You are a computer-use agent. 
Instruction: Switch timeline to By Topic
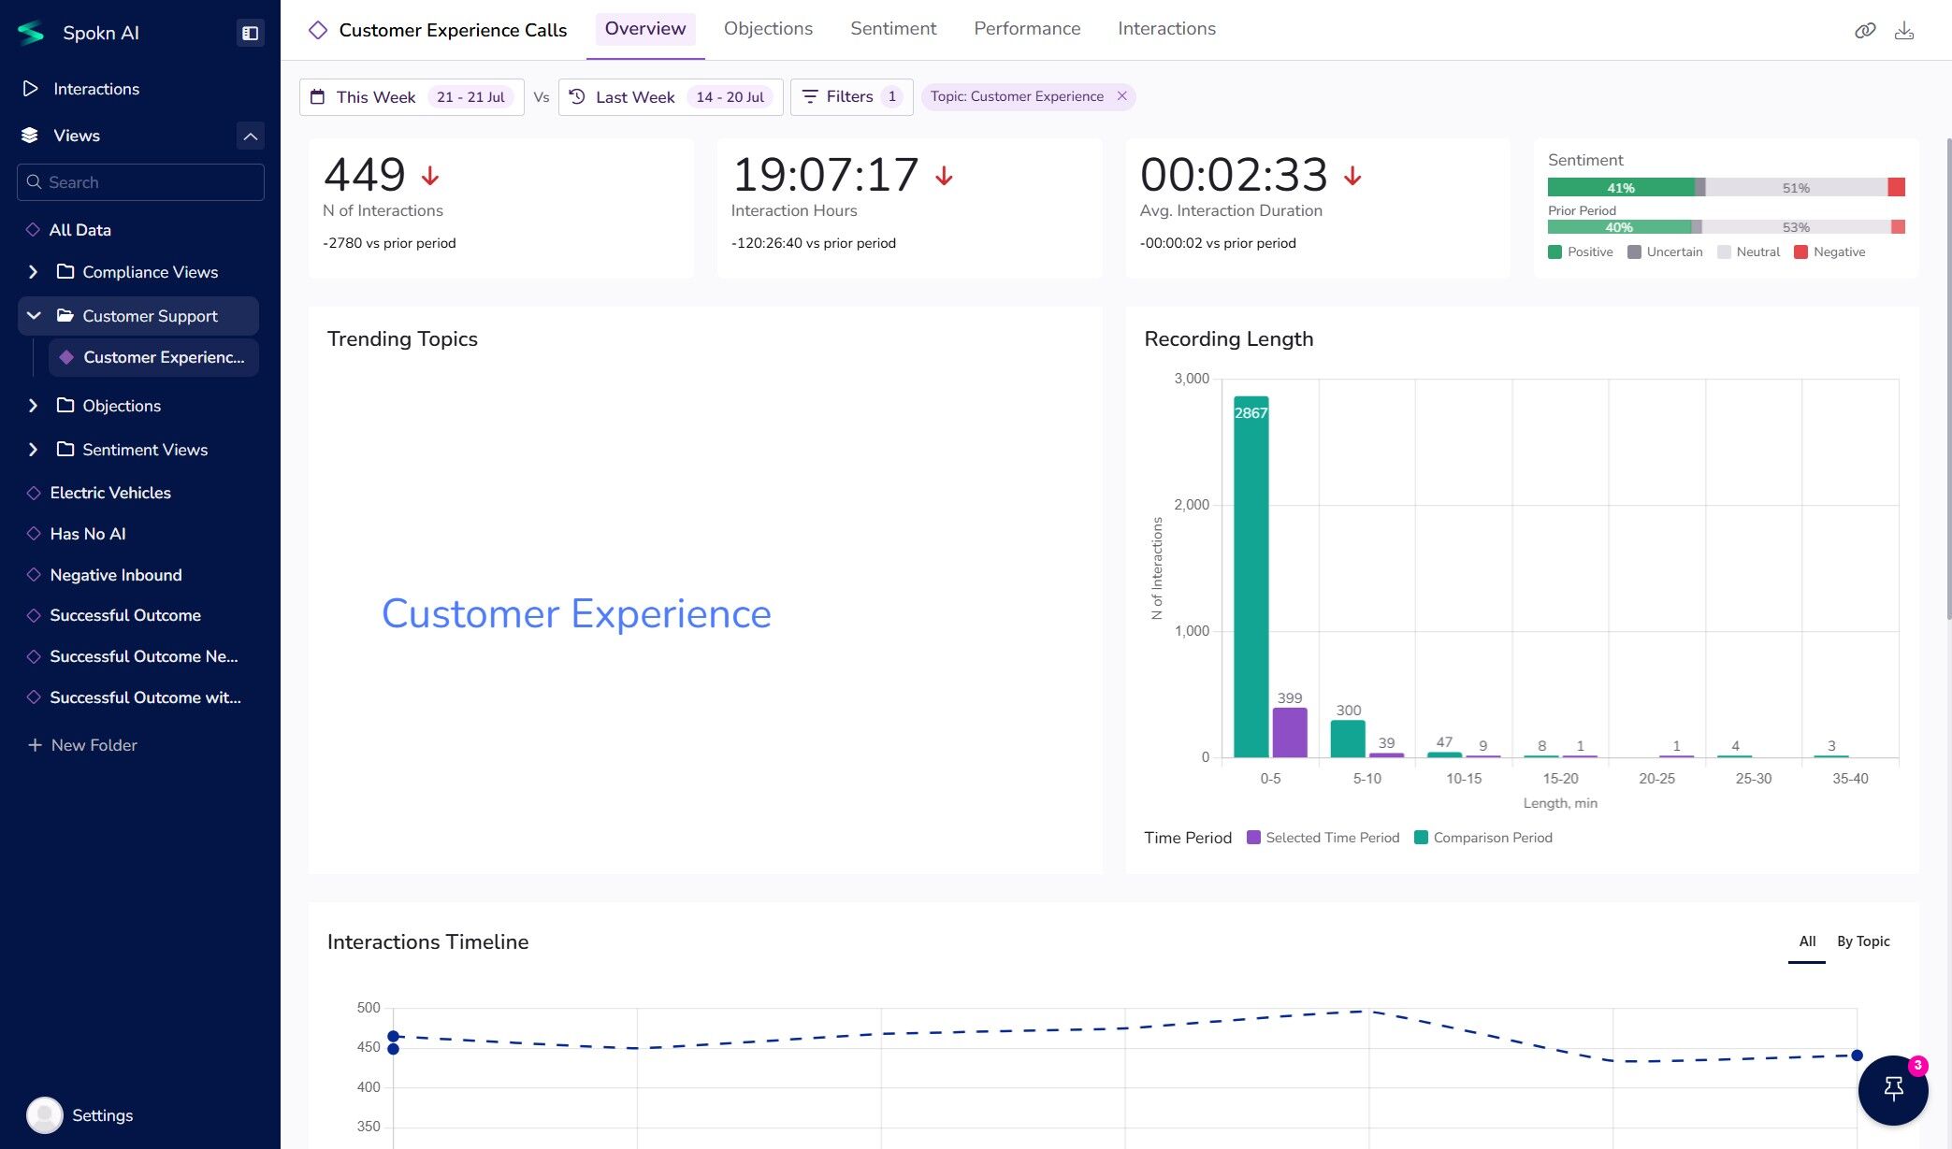coord(1862,941)
